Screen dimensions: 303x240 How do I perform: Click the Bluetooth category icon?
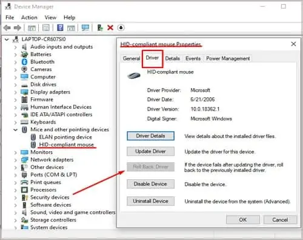tap(24, 62)
